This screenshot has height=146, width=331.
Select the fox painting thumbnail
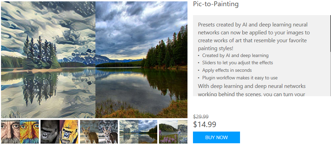click(99, 132)
